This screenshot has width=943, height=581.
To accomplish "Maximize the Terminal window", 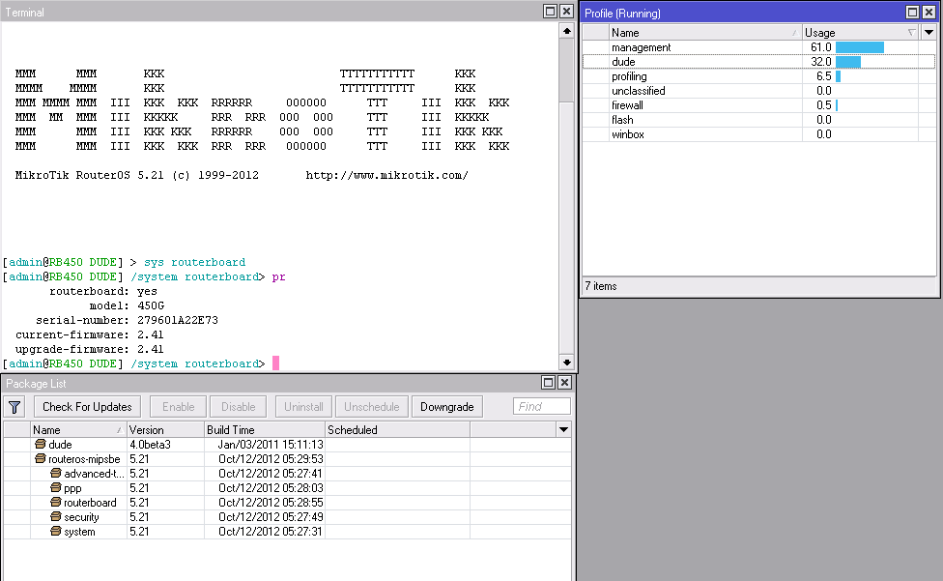I will pos(550,11).
